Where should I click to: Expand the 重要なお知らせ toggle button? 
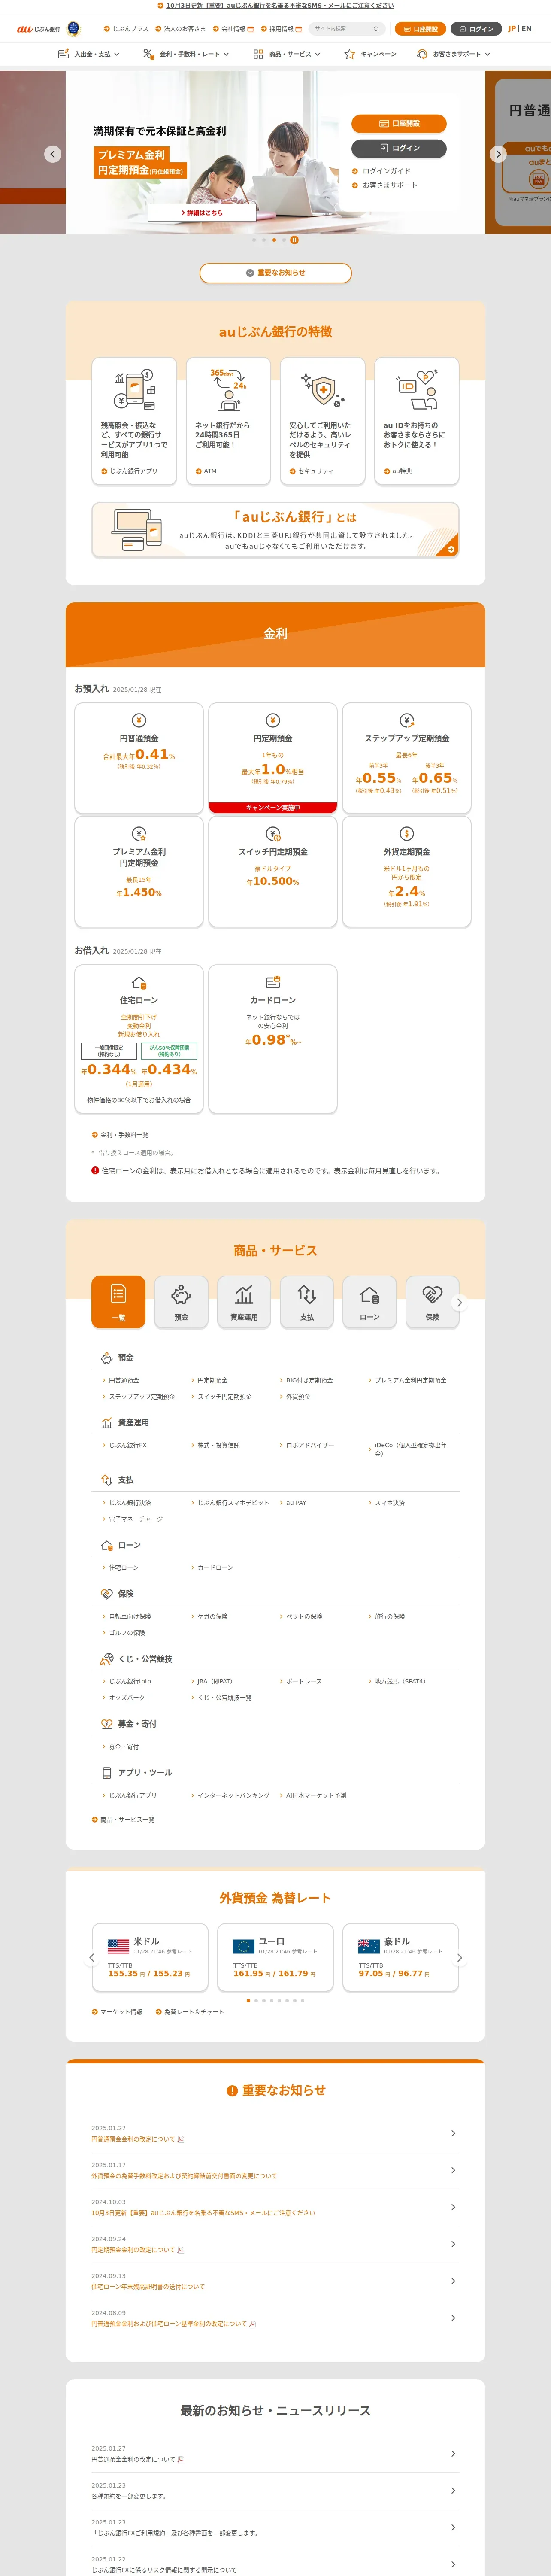[x=275, y=273]
